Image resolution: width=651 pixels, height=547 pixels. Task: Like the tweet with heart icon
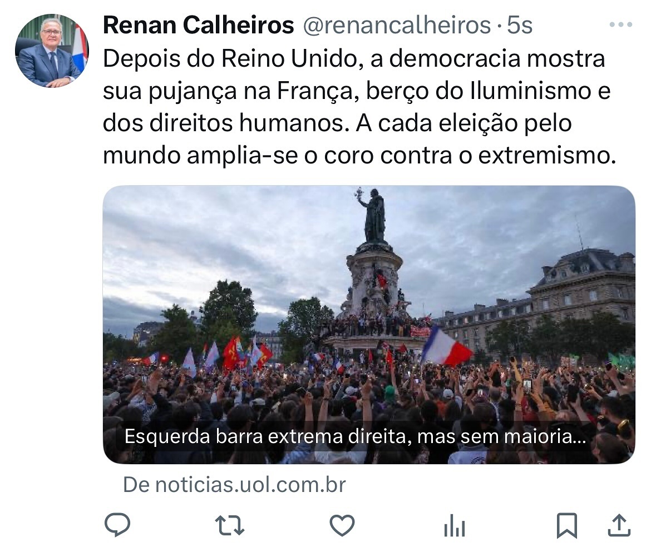(342, 525)
